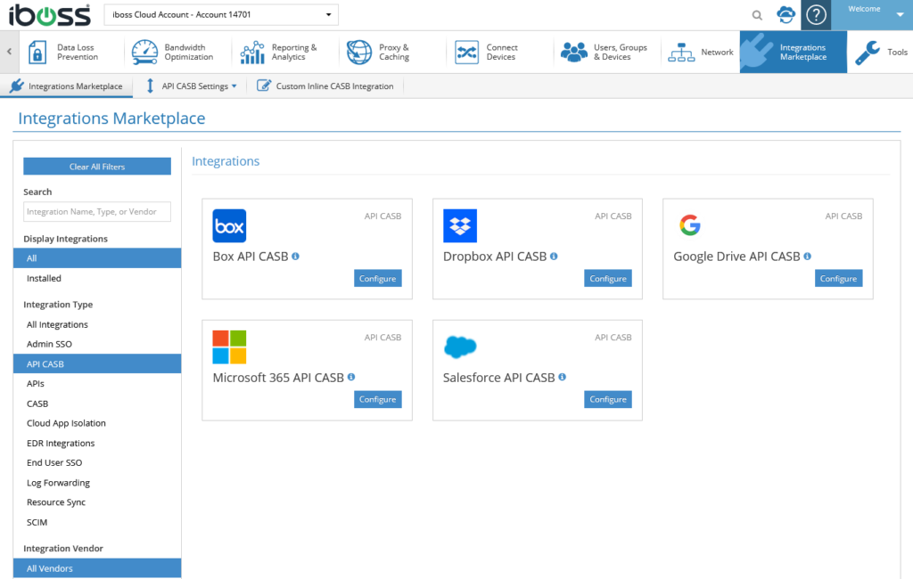Open Custom Inline CASB Integration tab

[x=325, y=86]
